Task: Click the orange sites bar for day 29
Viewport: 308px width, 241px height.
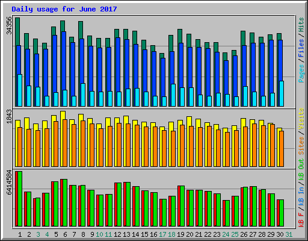Action: [273, 145]
